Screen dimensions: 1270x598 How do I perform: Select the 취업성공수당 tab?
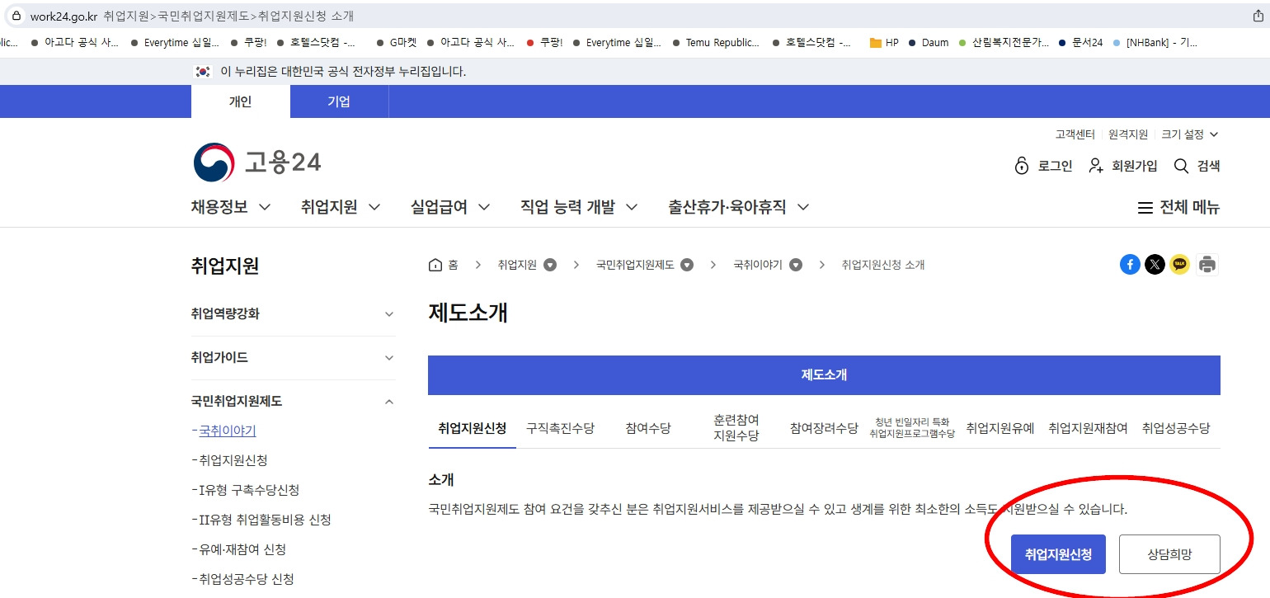pyautogui.click(x=1176, y=428)
